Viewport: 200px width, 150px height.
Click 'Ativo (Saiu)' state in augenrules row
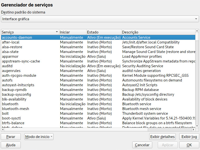[x=96, y=71]
